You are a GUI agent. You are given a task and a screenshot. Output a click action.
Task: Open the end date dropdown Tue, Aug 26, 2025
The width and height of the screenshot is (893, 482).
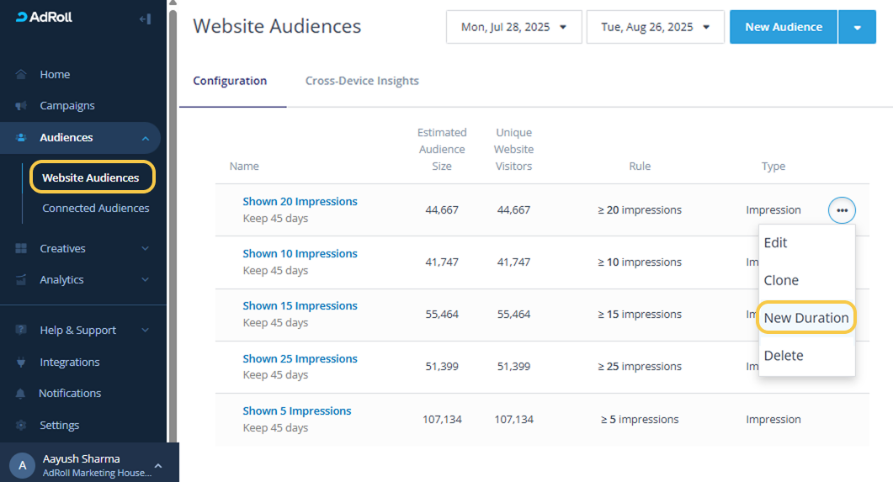[655, 27]
